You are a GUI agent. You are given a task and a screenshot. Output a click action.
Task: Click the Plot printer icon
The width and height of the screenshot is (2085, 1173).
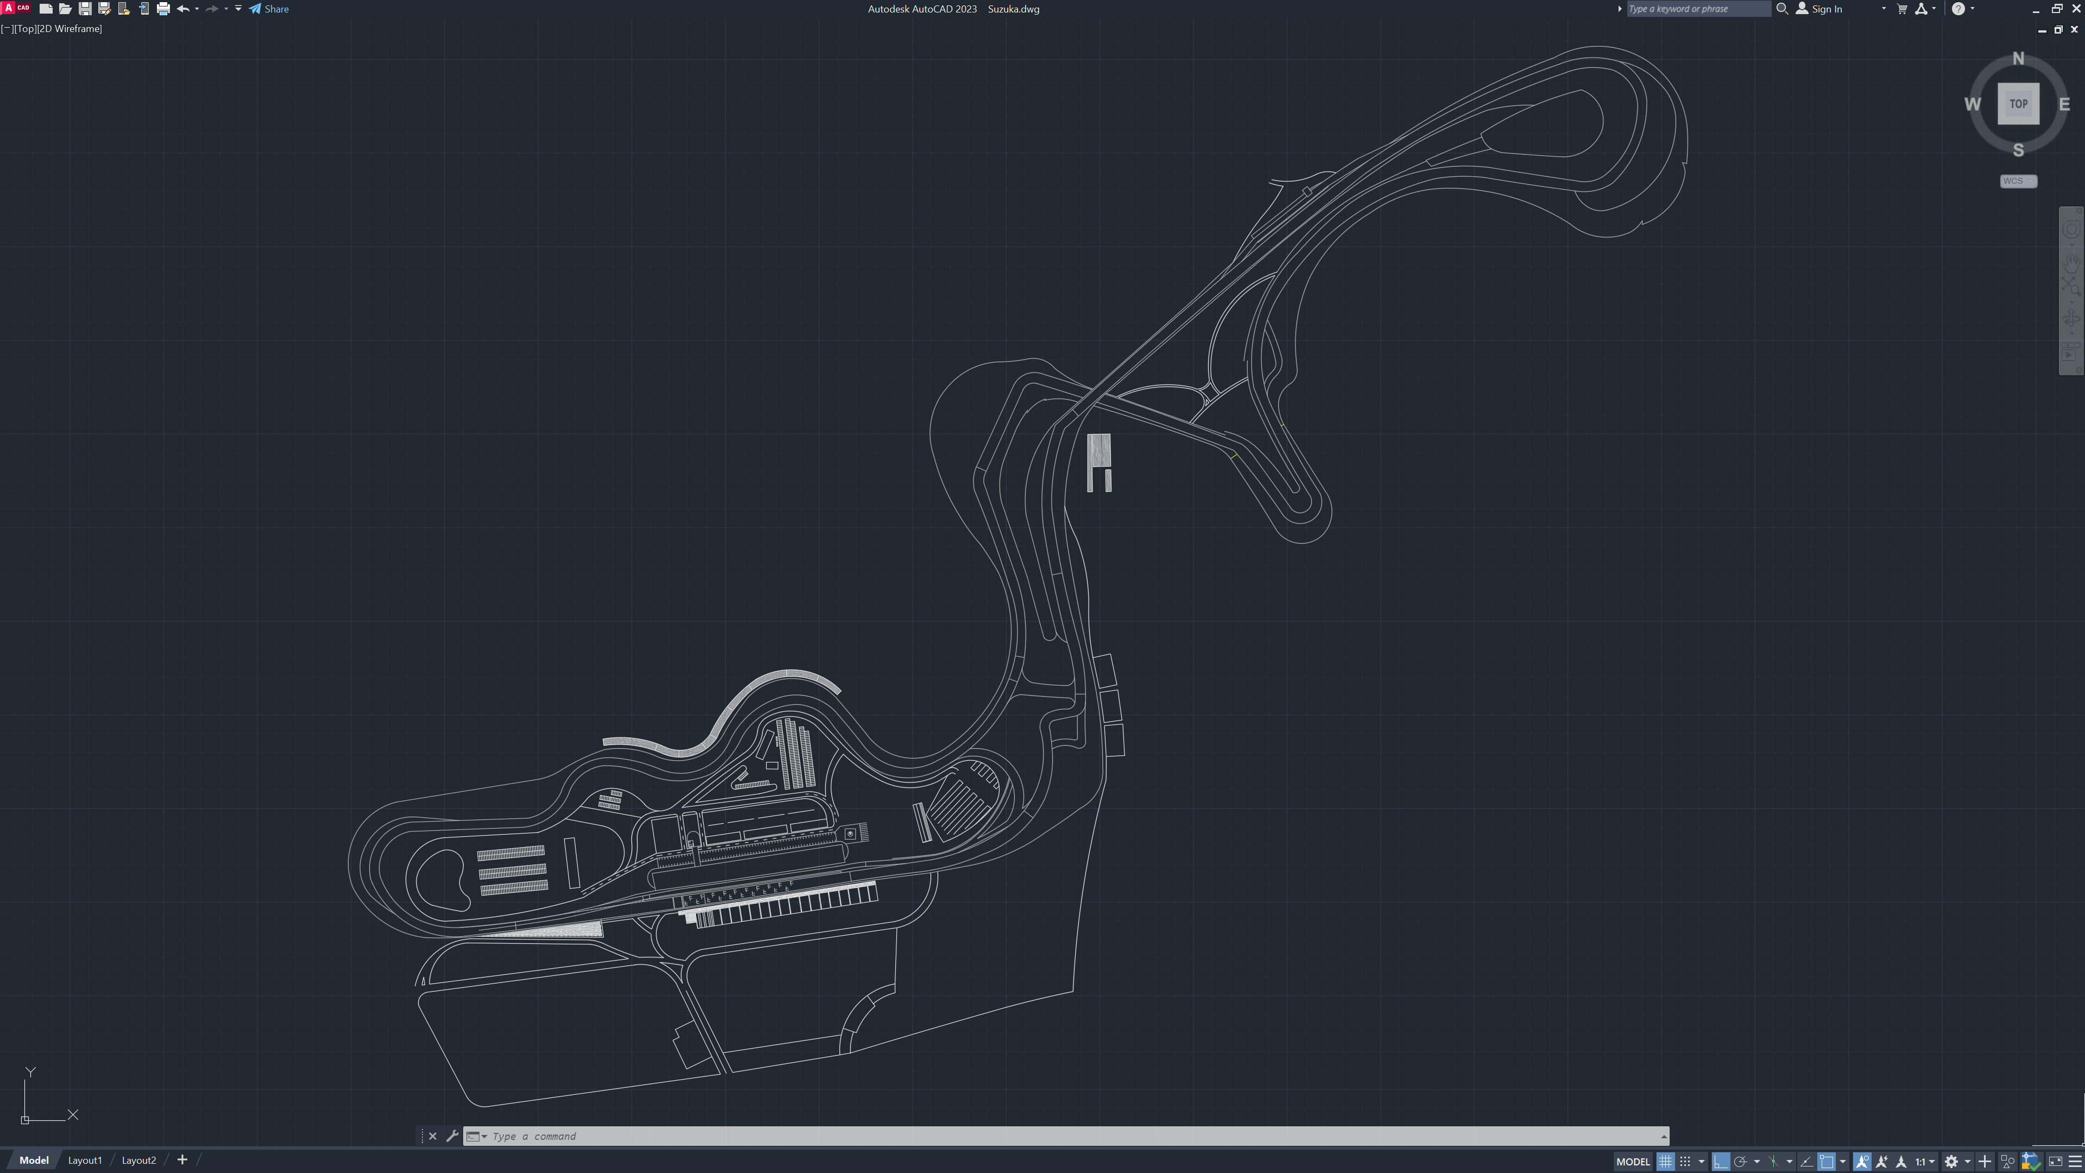tap(163, 9)
